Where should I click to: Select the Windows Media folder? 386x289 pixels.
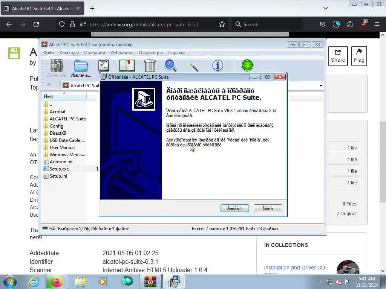[x=64, y=154]
